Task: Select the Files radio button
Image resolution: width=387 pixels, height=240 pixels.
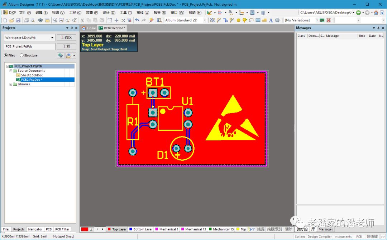Action: click(6, 55)
